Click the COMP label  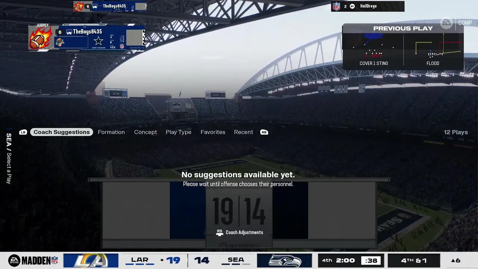(465, 23)
